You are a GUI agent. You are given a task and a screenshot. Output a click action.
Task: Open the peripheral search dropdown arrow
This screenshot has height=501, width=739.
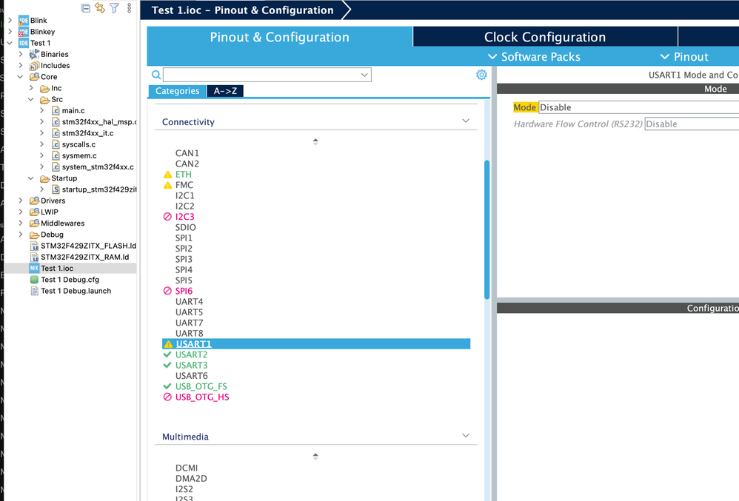(364, 75)
